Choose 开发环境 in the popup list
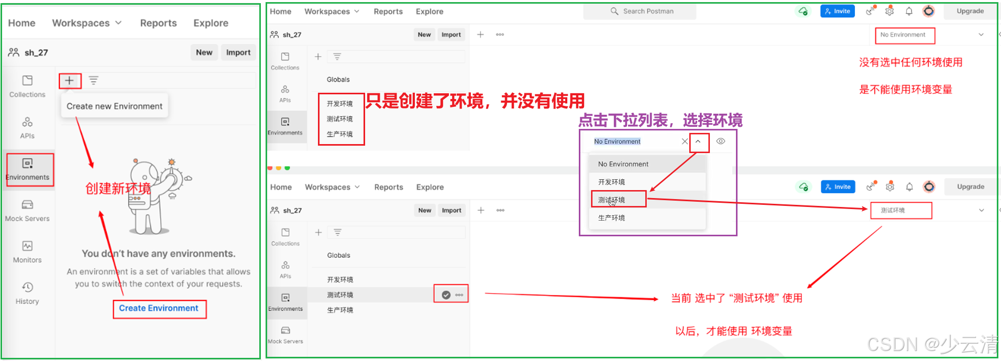The width and height of the screenshot is (1001, 361). (x=647, y=182)
